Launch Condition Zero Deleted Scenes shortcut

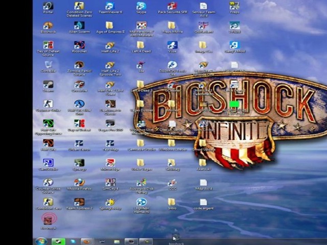tap(79, 10)
